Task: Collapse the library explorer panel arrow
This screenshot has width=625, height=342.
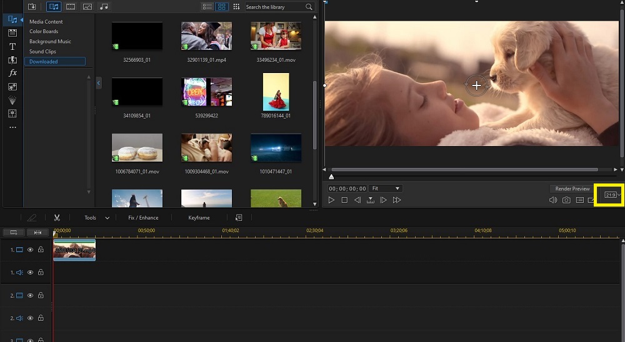Action: click(x=99, y=83)
